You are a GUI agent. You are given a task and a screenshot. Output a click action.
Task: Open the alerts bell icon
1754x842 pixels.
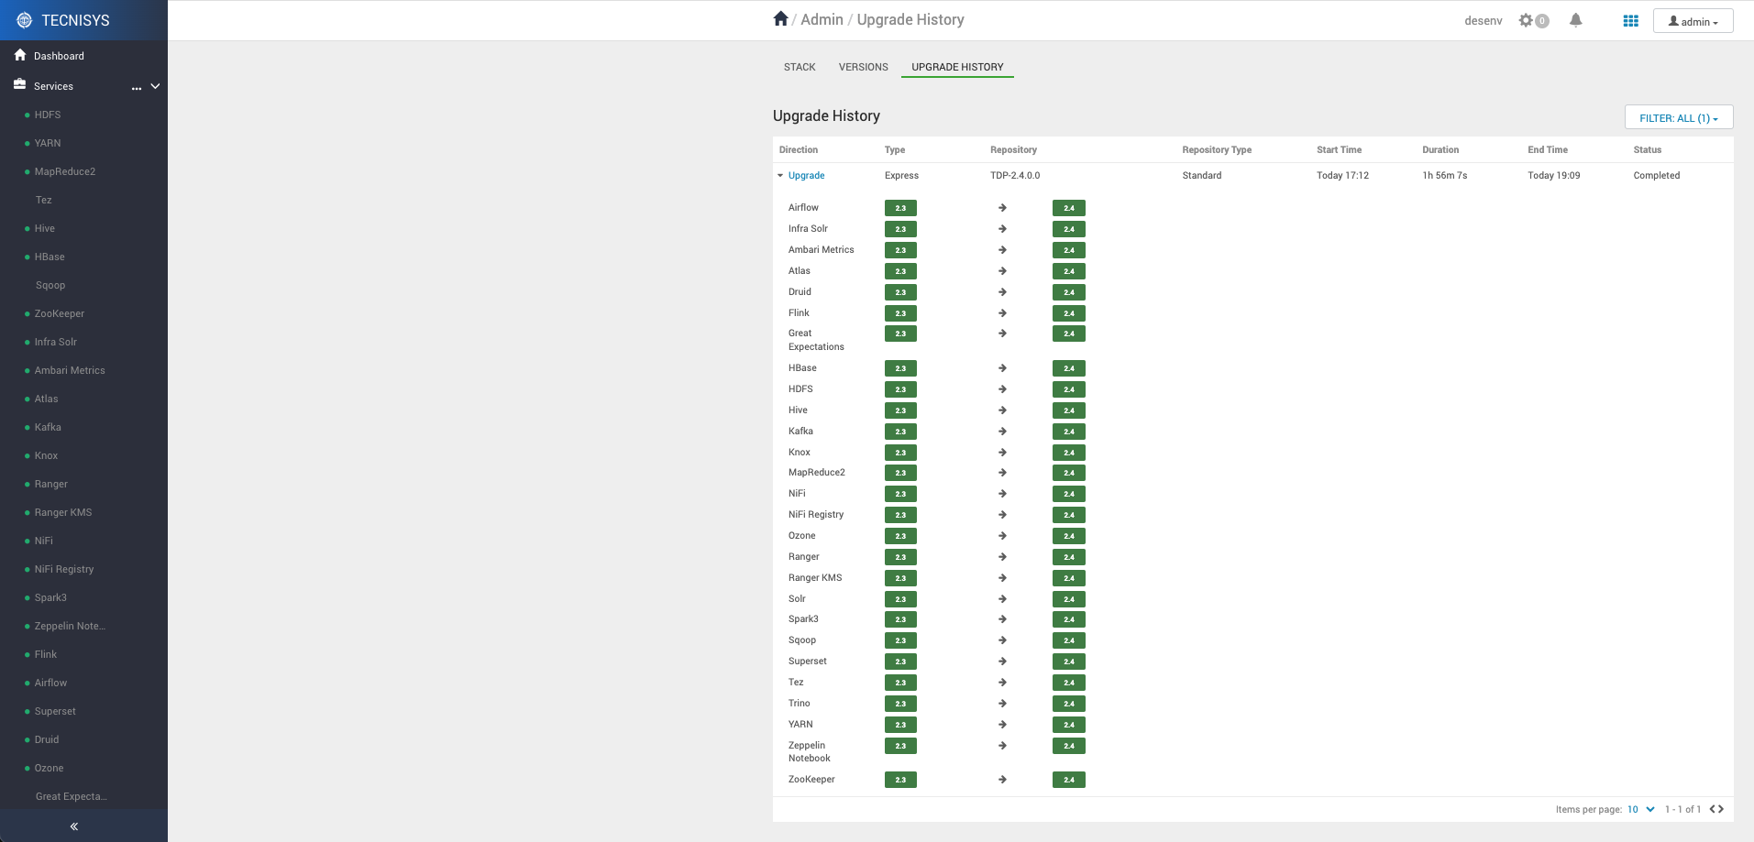(1575, 20)
